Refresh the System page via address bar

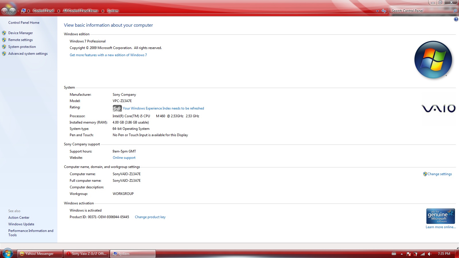pos(384,11)
